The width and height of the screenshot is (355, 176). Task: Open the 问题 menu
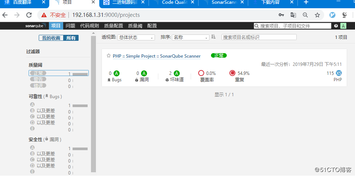click(x=70, y=26)
